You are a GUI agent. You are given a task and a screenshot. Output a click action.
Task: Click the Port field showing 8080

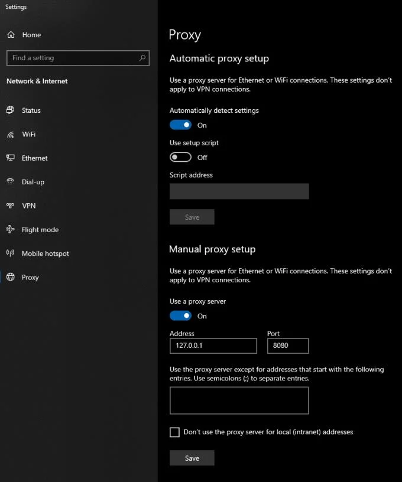coord(288,346)
